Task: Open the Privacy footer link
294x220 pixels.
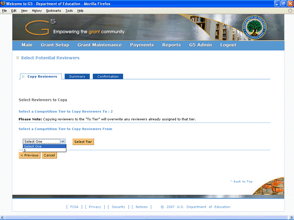Action: click(x=95, y=207)
